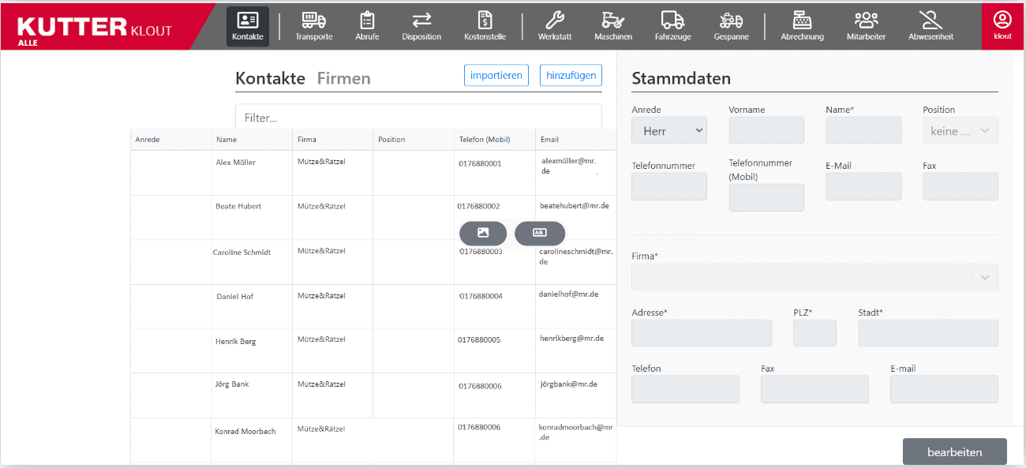
Task: Open the Transporte truck icon
Action: tap(314, 20)
